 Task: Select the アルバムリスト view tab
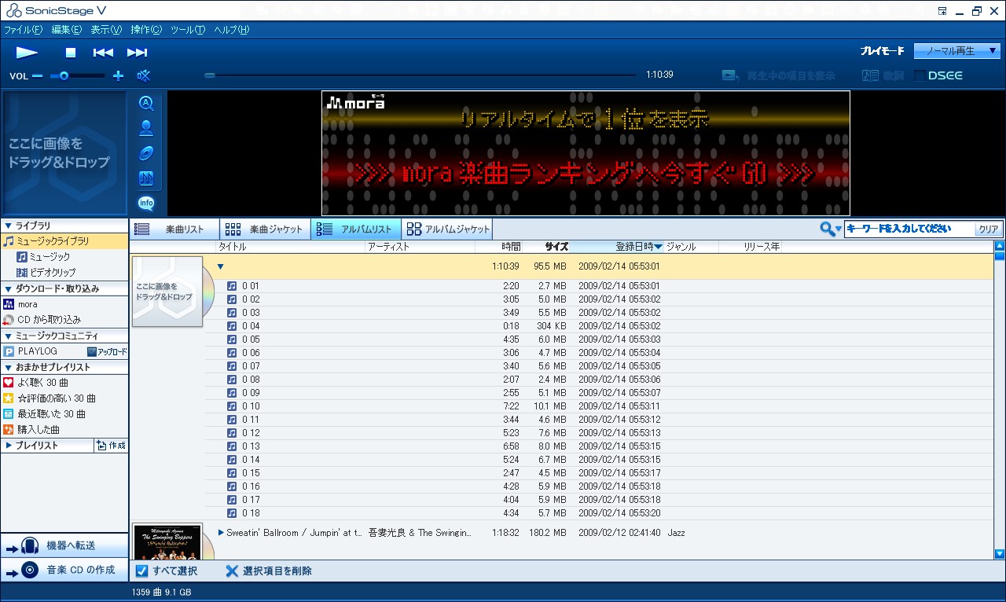click(x=356, y=229)
